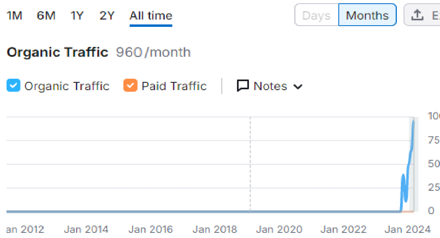Click the Organic Traffic 960/month heading

[x=98, y=52]
